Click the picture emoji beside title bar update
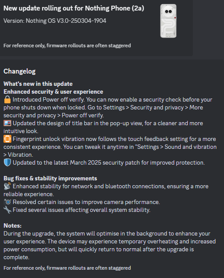This screenshot has width=224, height=278. coord(7,123)
